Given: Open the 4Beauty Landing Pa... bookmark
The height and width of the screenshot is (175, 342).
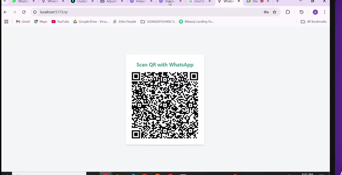Looking at the screenshot, I should (x=196, y=22).
